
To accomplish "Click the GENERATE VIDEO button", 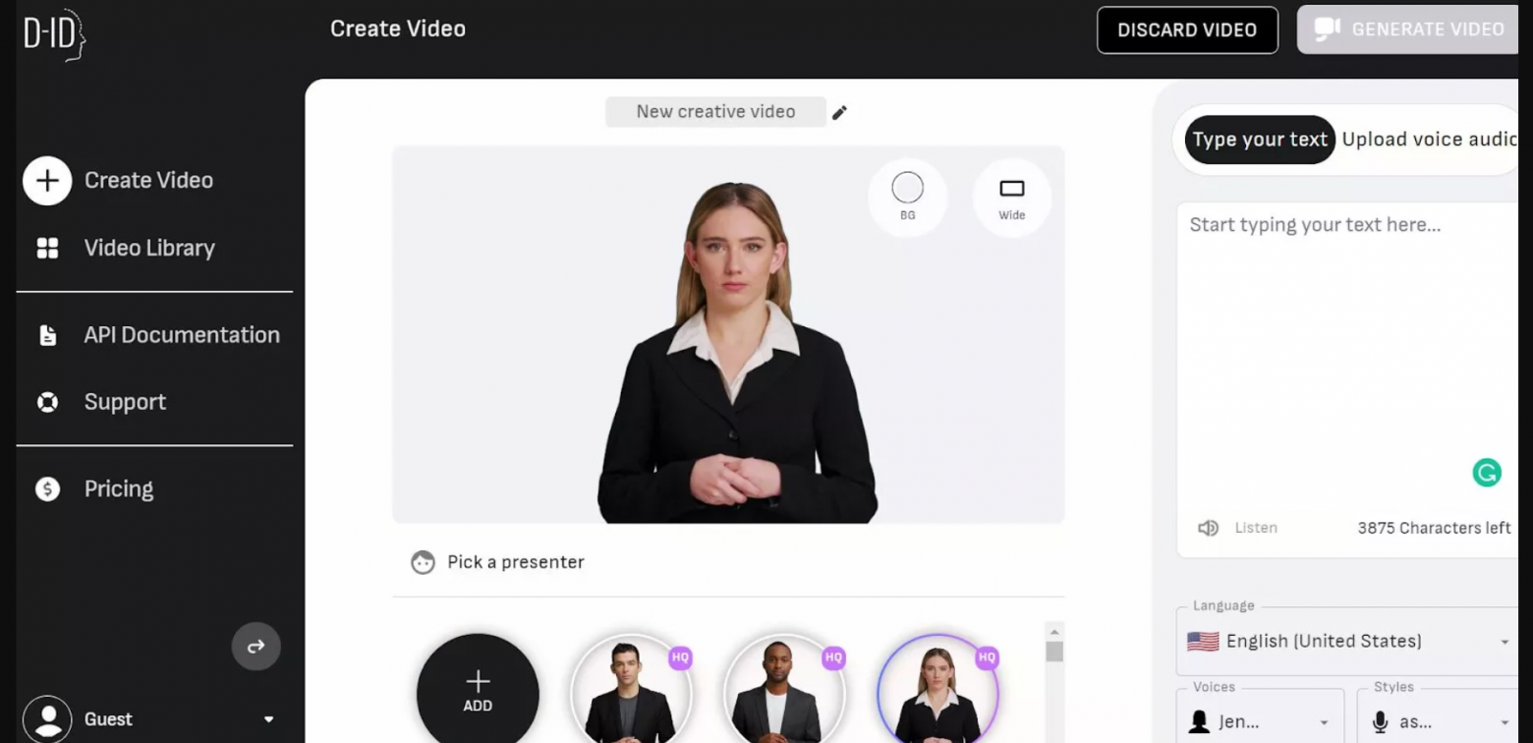I will (x=1408, y=30).
